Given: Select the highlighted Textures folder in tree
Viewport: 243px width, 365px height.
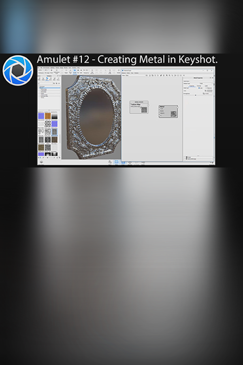Looking at the screenshot, I should pos(50,88).
